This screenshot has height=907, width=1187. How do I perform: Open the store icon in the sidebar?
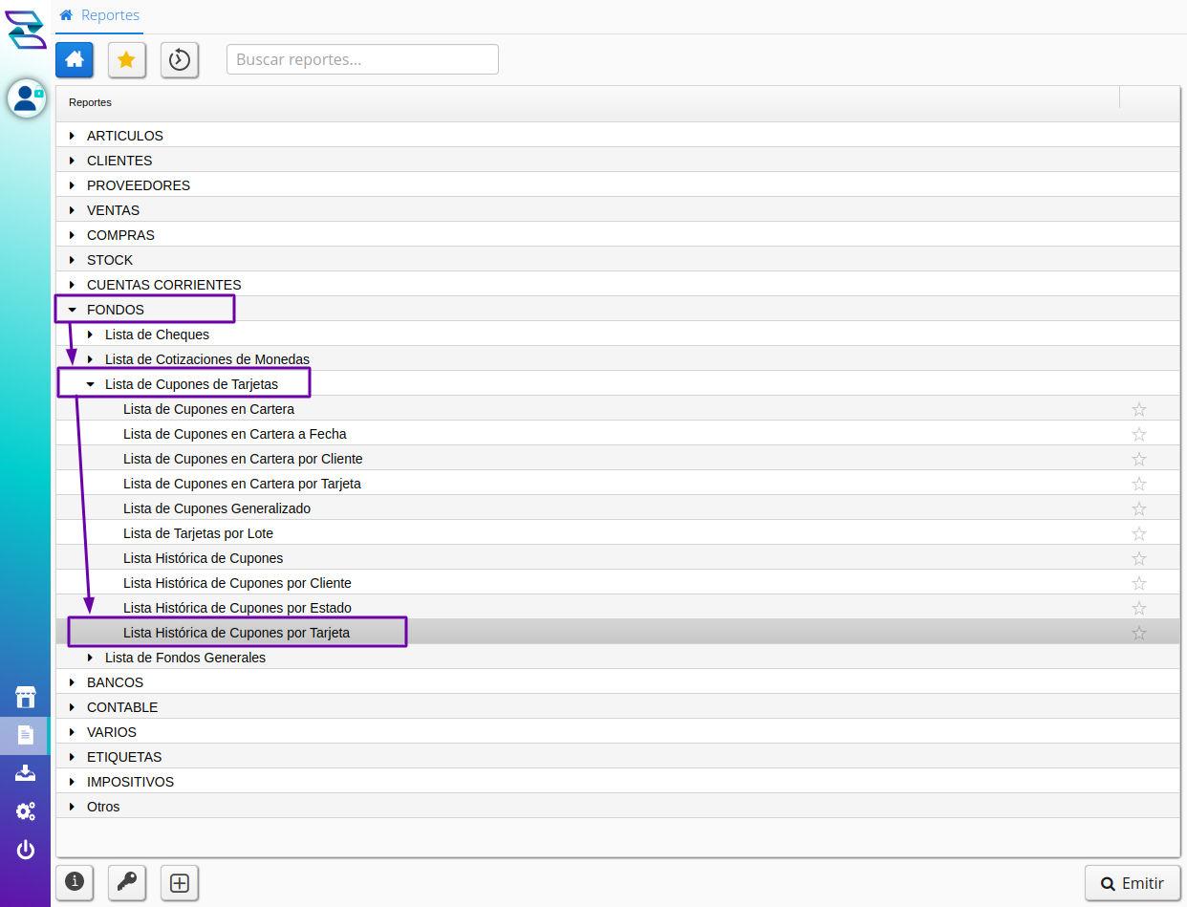[x=26, y=697]
